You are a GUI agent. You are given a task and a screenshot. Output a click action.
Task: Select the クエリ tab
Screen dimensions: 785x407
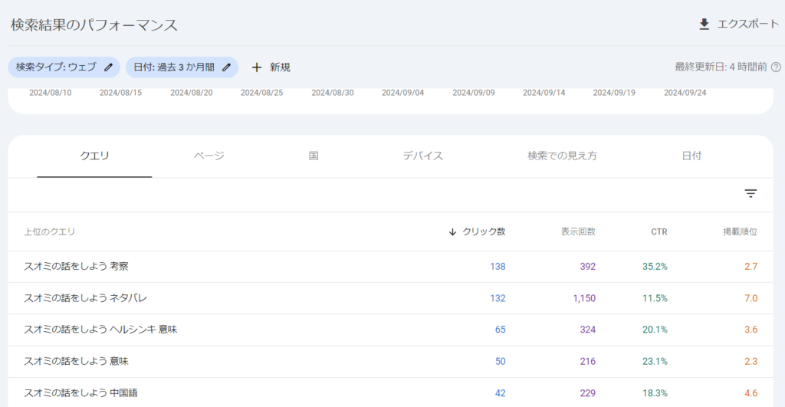(x=94, y=156)
